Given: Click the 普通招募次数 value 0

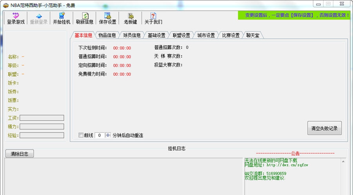Looking at the screenshot, I should pos(187,48).
